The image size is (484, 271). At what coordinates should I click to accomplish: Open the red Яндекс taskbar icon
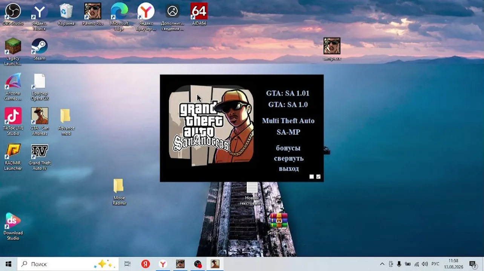coord(146,264)
